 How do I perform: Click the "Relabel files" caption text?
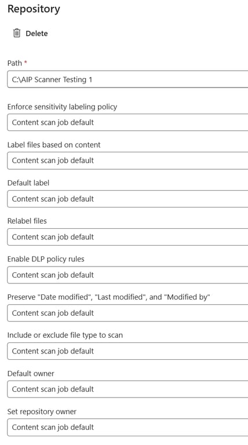[27, 221]
